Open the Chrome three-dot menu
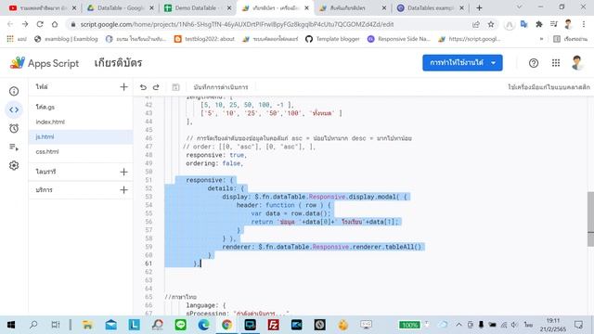This screenshot has height=334, width=594. click(x=584, y=24)
